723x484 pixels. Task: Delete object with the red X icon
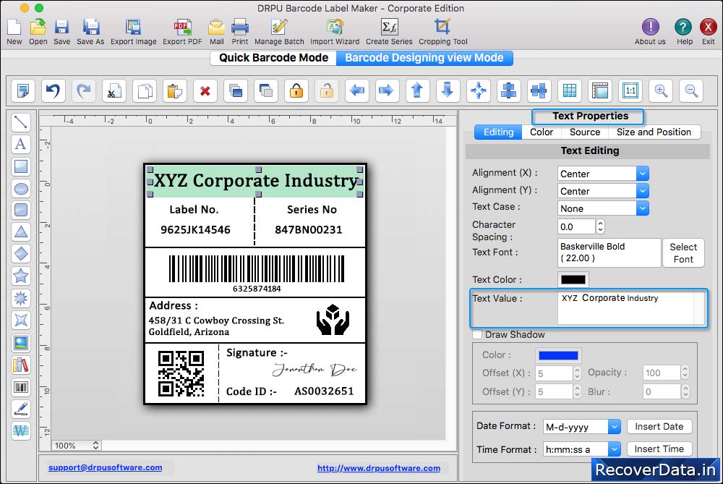[x=205, y=90]
